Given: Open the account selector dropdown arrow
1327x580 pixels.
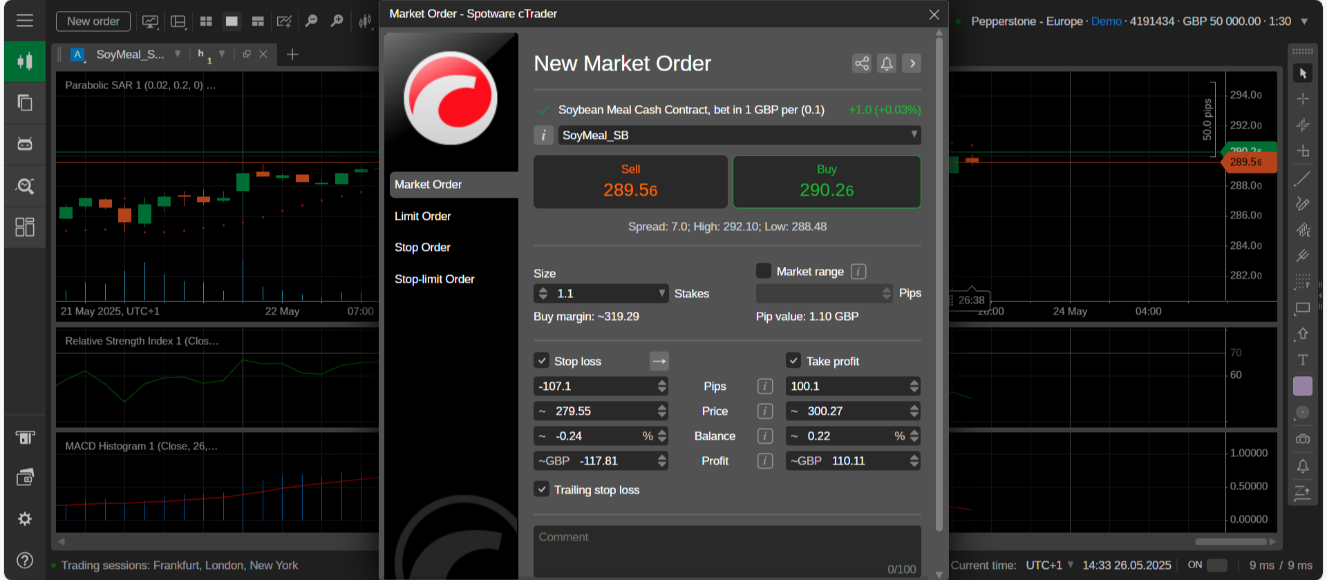Looking at the screenshot, I should tap(1304, 21).
